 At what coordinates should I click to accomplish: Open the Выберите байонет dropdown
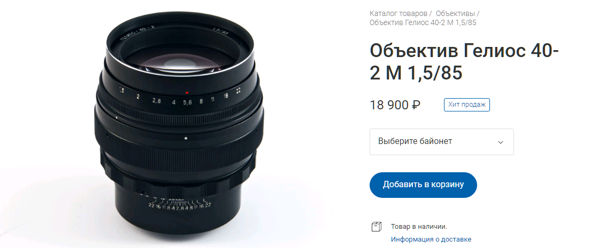click(442, 142)
